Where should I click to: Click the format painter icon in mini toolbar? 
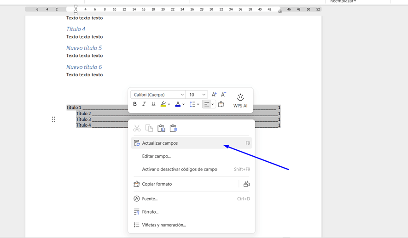pos(221,104)
